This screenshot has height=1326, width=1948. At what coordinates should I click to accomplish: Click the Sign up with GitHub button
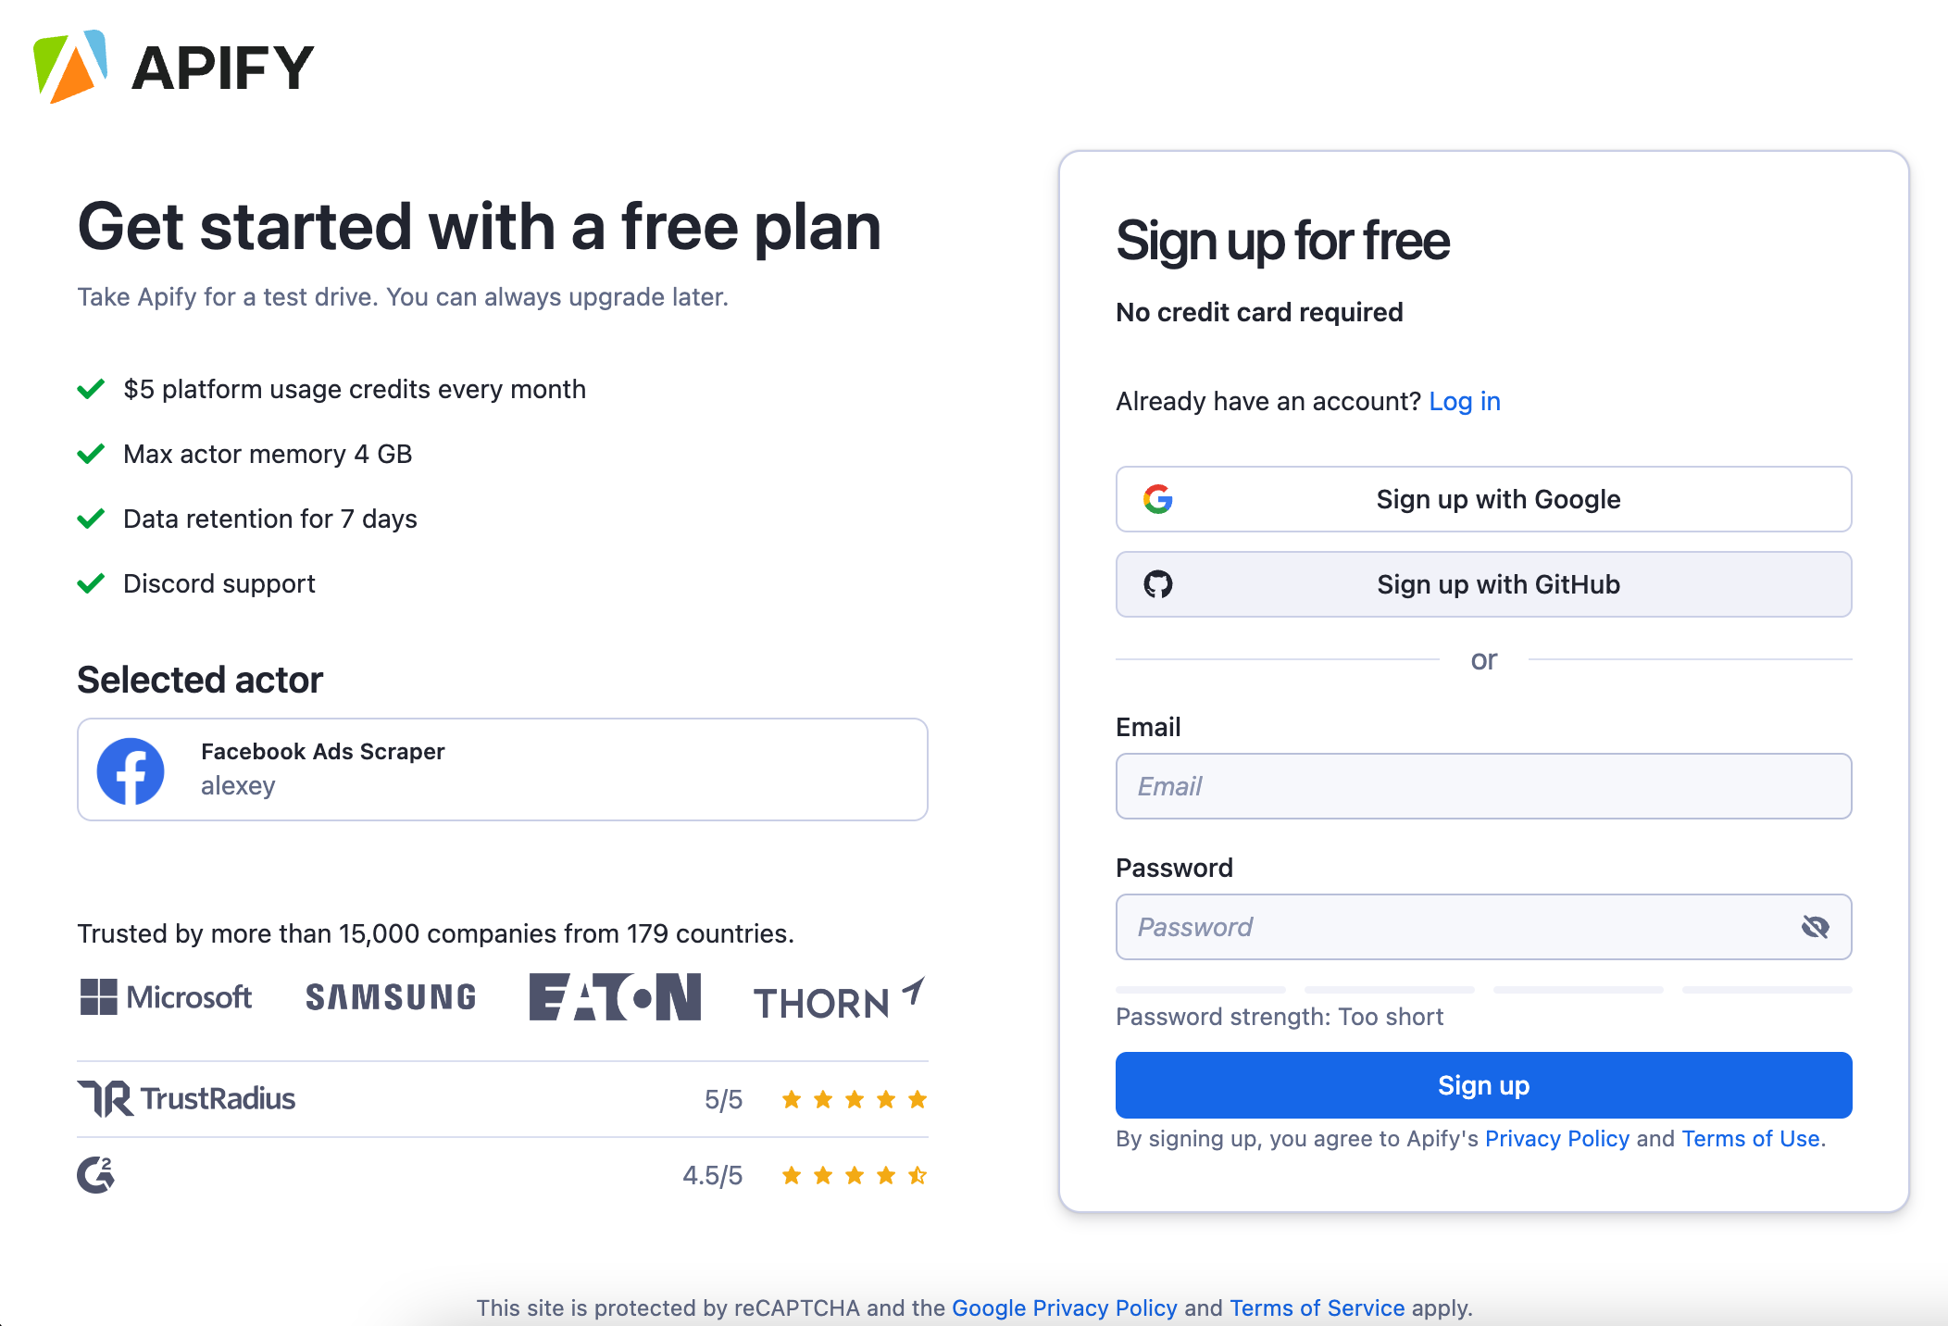pyautogui.click(x=1483, y=583)
